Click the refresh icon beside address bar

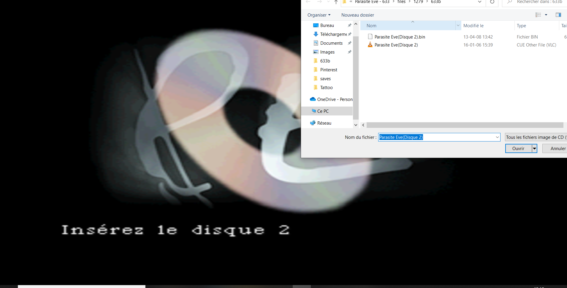(x=492, y=2)
